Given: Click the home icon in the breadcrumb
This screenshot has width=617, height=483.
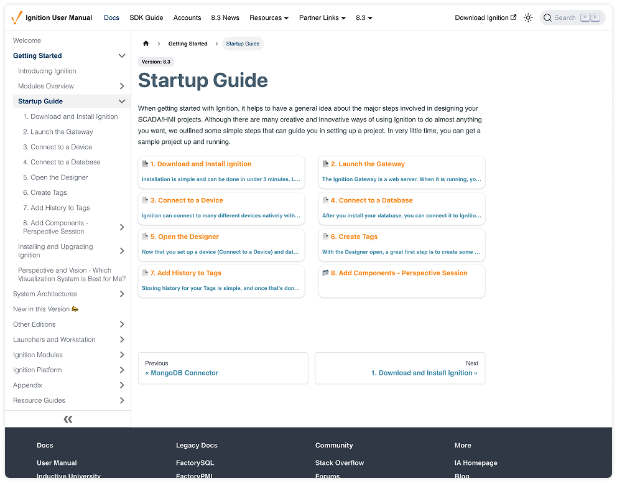Looking at the screenshot, I should [x=147, y=44].
